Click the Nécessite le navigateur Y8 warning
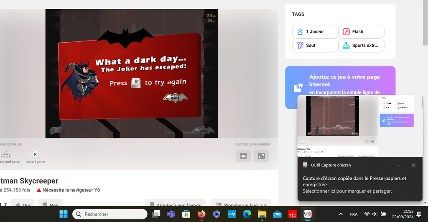This screenshot has height=222, width=428. tap(68, 190)
